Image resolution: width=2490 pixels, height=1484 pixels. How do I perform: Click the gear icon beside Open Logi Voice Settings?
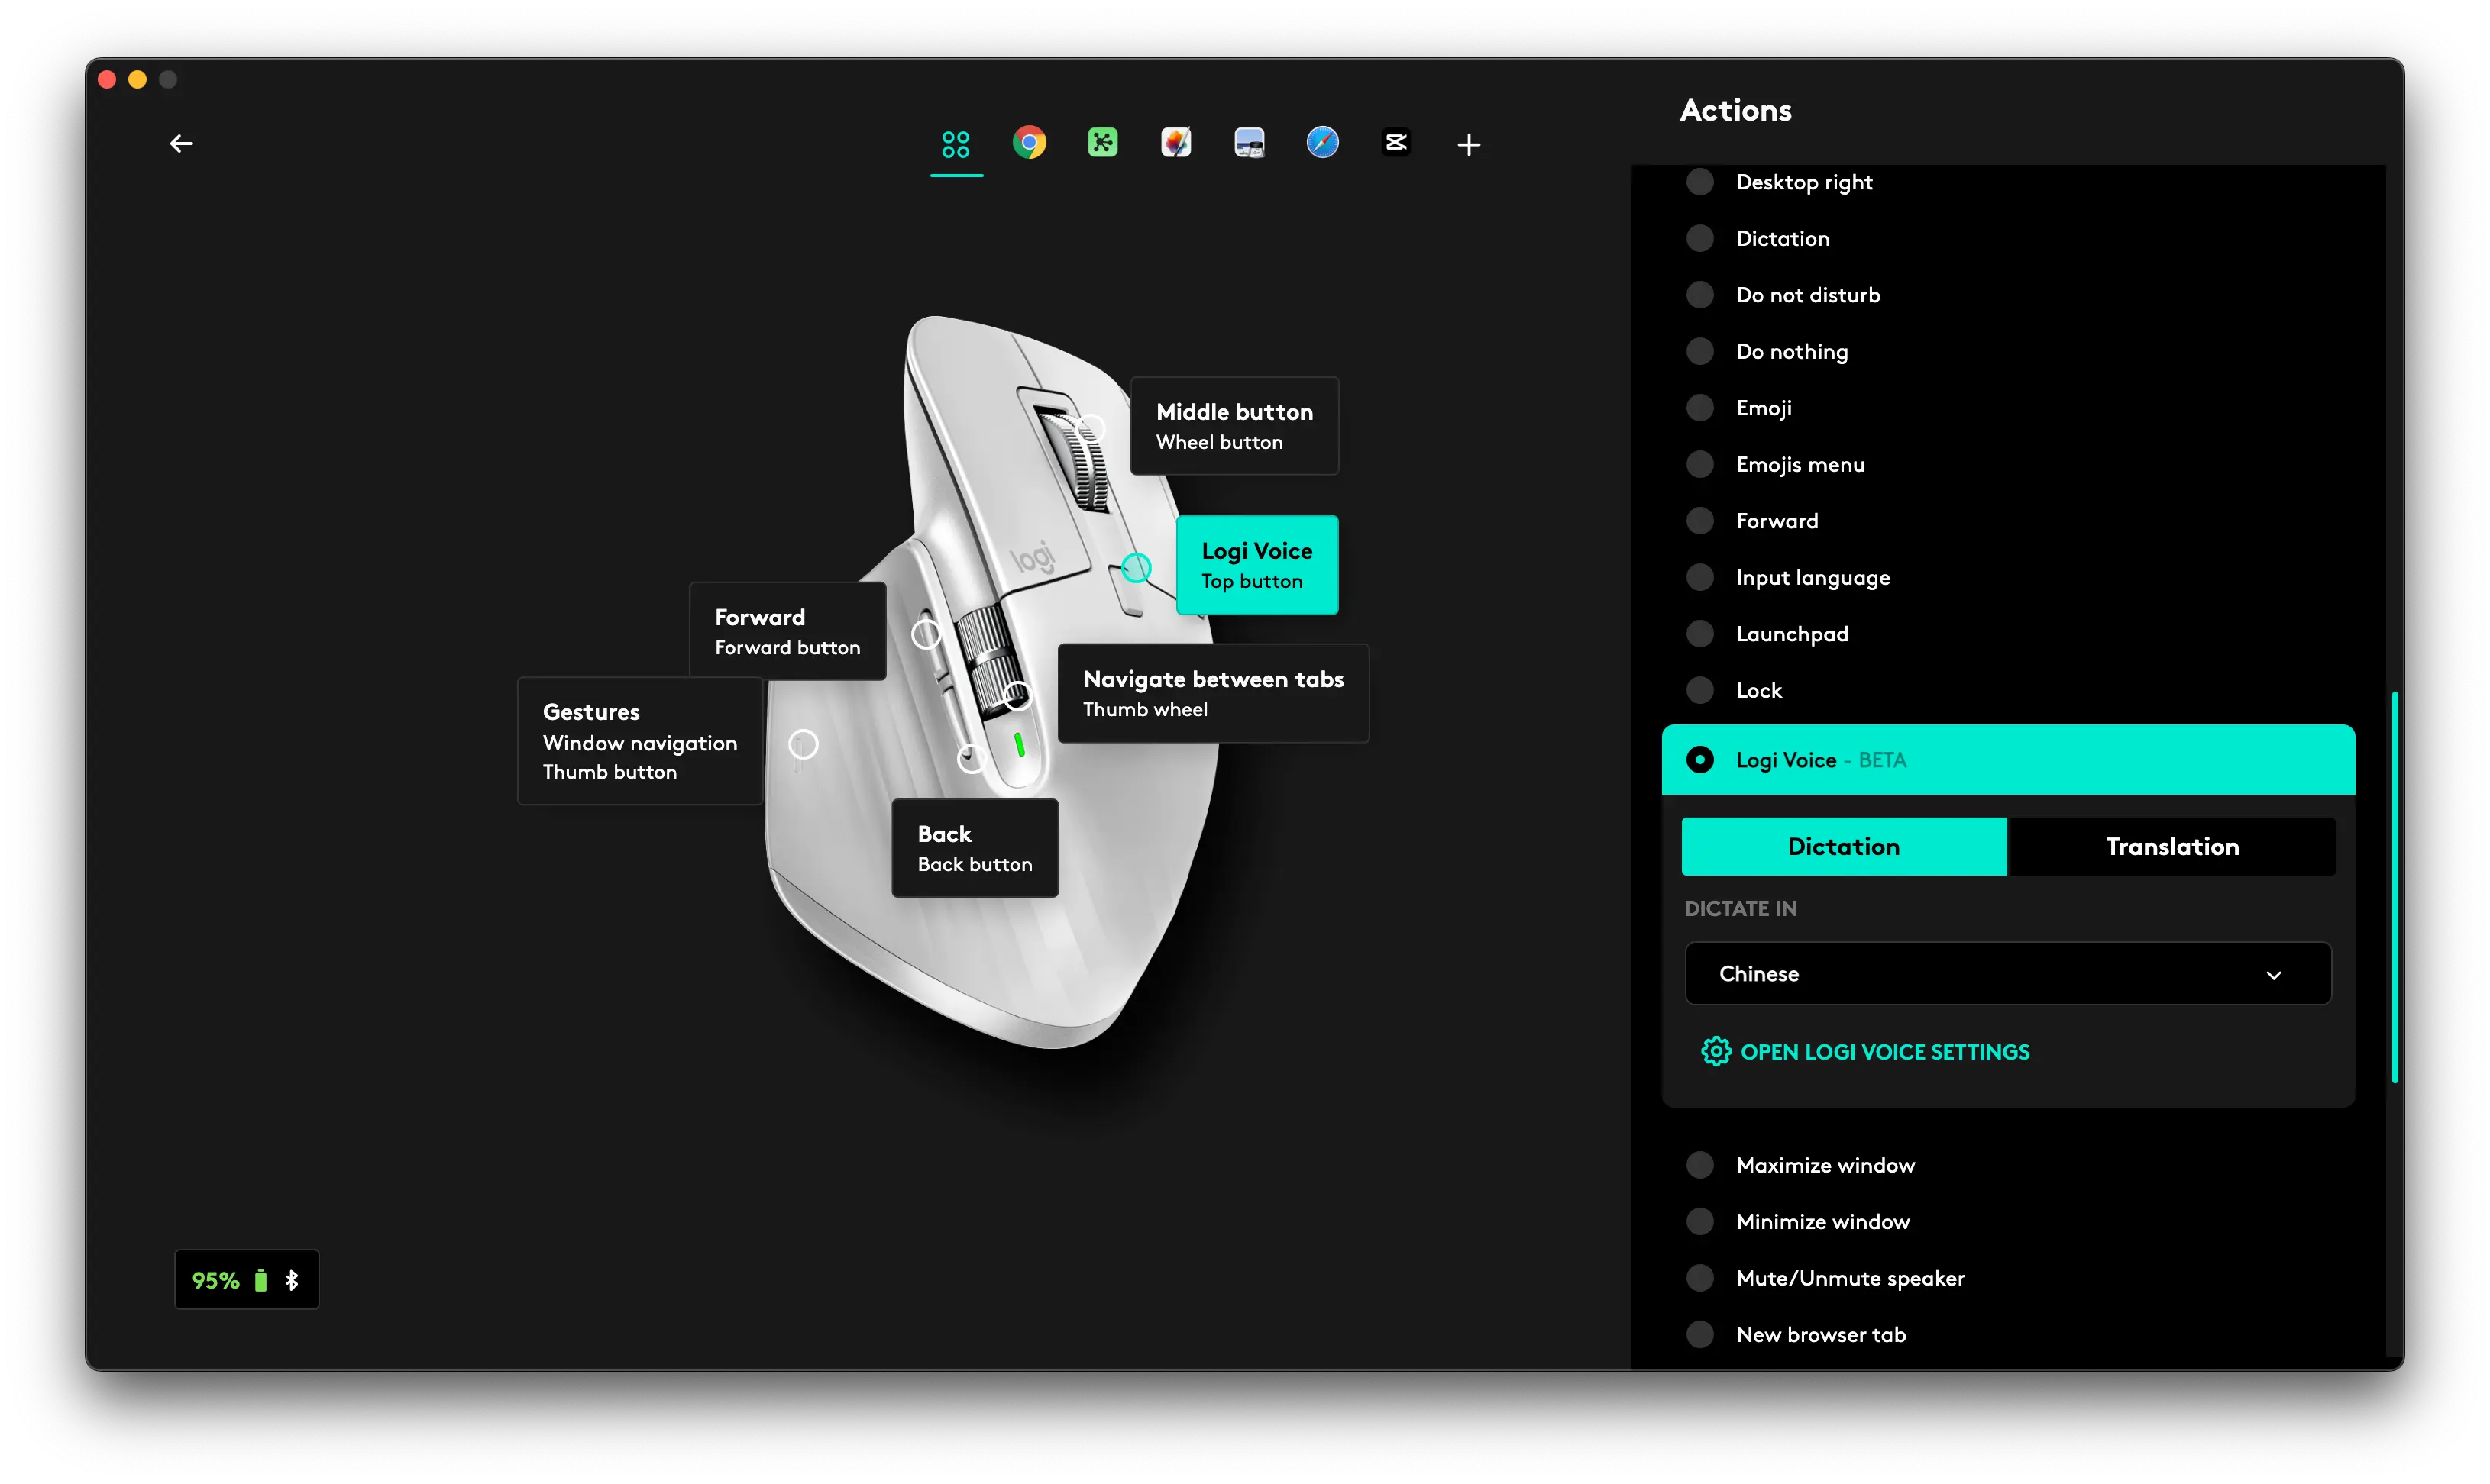click(x=1716, y=1052)
